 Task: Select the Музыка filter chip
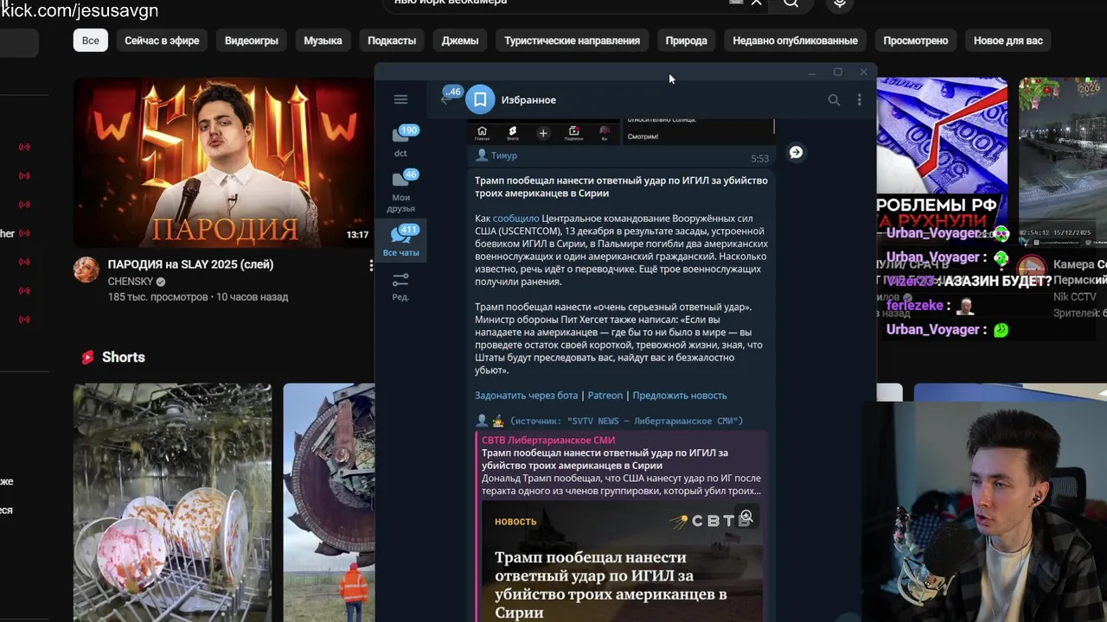coord(323,41)
